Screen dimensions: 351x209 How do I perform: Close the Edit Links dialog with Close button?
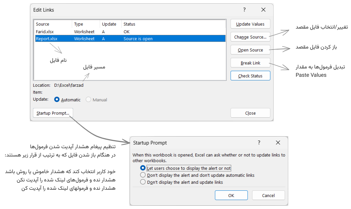click(250, 113)
